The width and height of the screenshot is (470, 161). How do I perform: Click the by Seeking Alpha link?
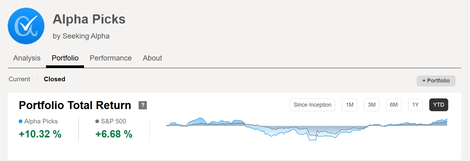click(81, 36)
